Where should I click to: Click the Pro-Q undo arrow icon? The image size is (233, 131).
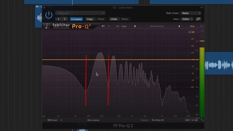point(103,26)
